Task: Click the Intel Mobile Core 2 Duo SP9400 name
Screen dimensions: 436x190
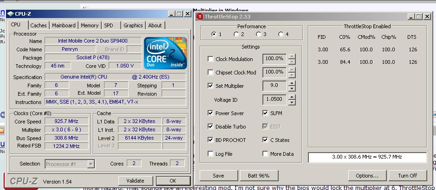Action: pos(93,41)
